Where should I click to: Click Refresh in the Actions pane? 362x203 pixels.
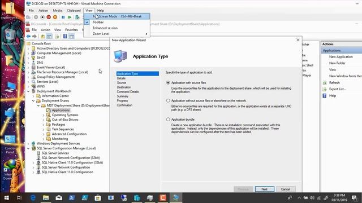pos(334,83)
